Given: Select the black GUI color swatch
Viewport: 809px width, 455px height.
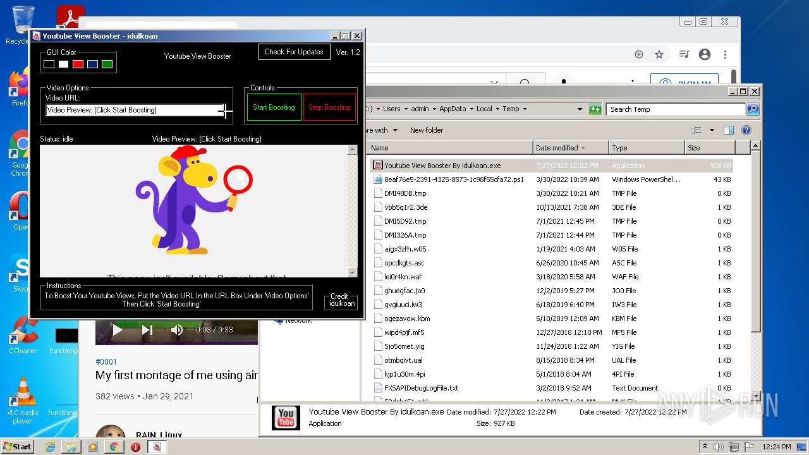Looking at the screenshot, I should [49, 64].
